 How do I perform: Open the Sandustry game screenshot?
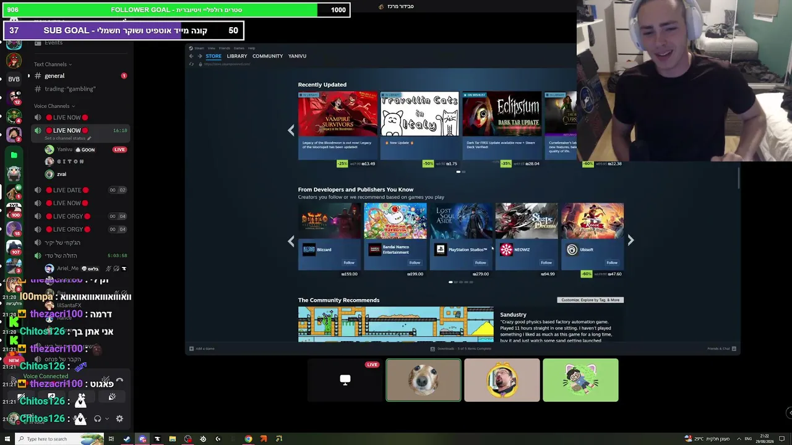coord(396,324)
